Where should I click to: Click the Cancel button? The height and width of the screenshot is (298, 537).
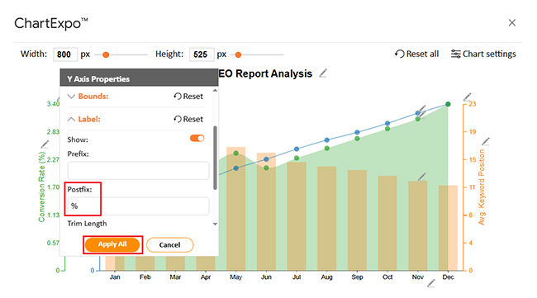(x=170, y=245)
